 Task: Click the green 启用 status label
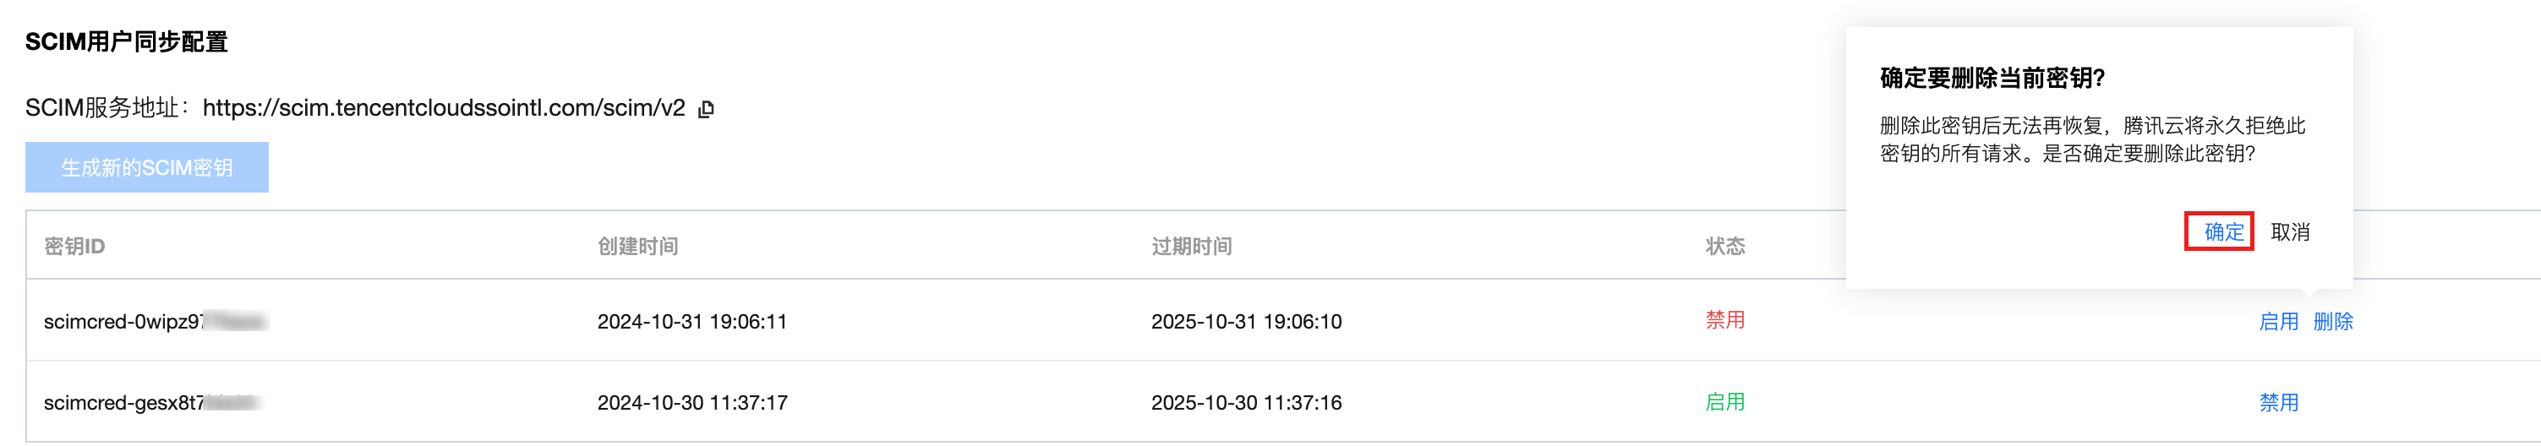tap(1724, 403)
